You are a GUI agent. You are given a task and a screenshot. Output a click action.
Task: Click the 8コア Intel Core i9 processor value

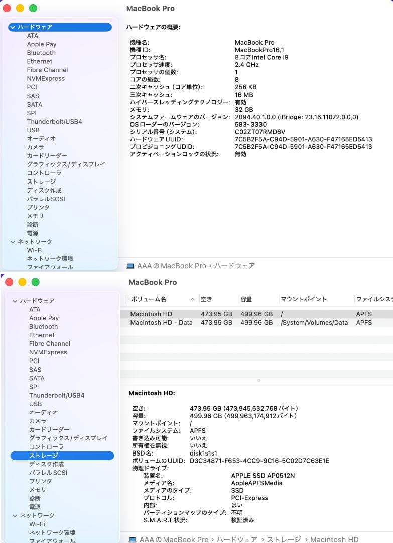(x=261, y=57)
